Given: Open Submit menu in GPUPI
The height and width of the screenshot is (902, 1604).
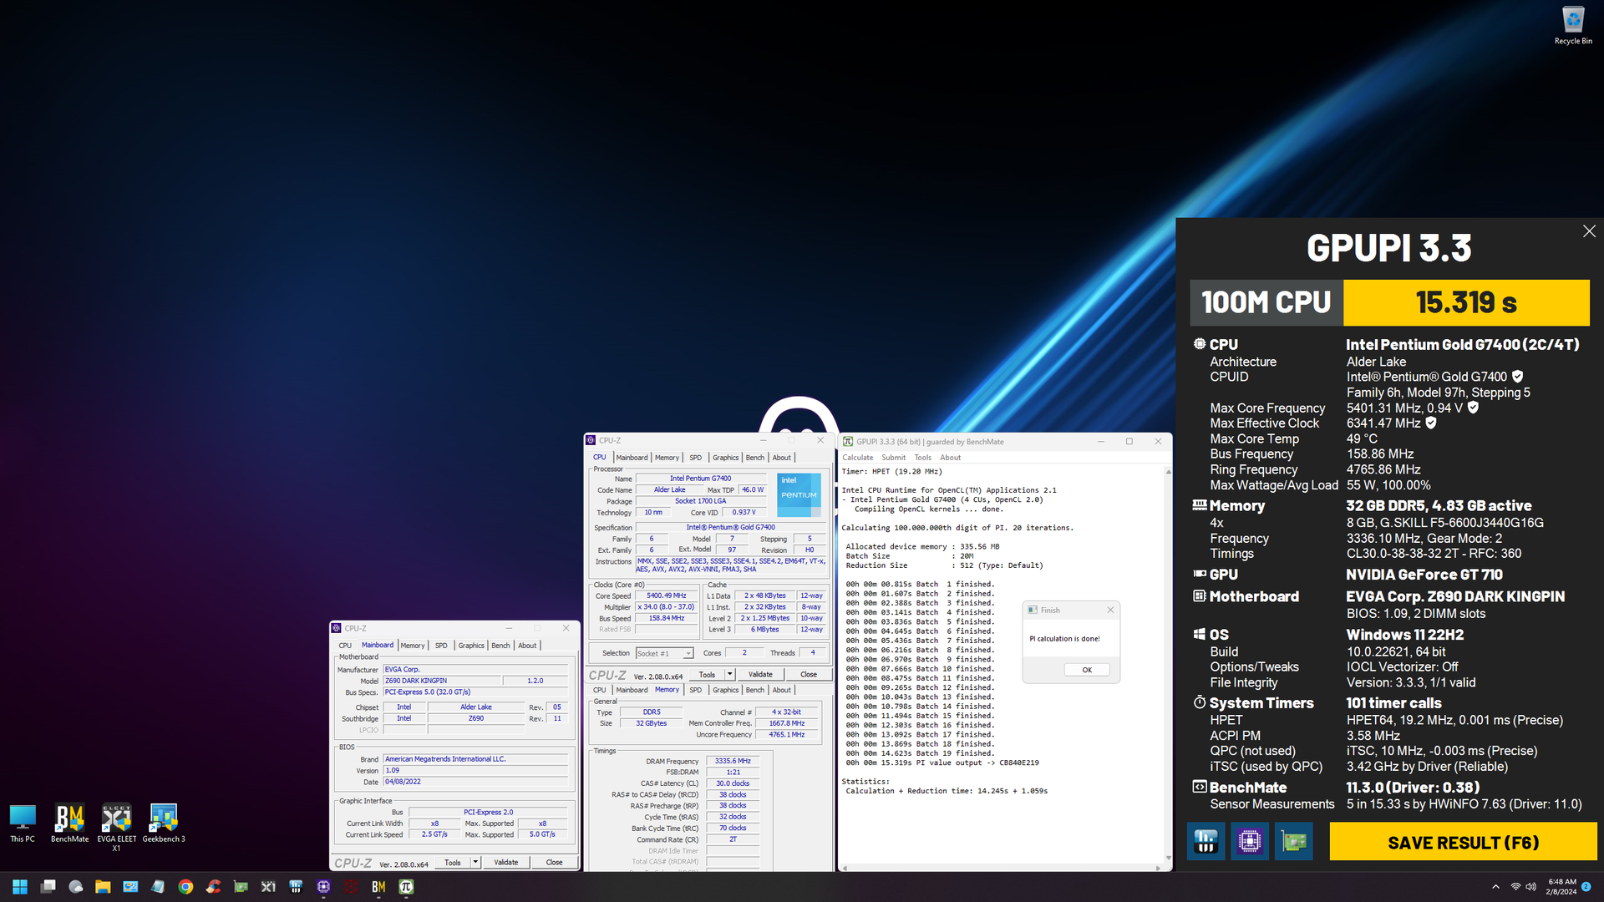Looking at the screenshot, I should pos(893,458).
